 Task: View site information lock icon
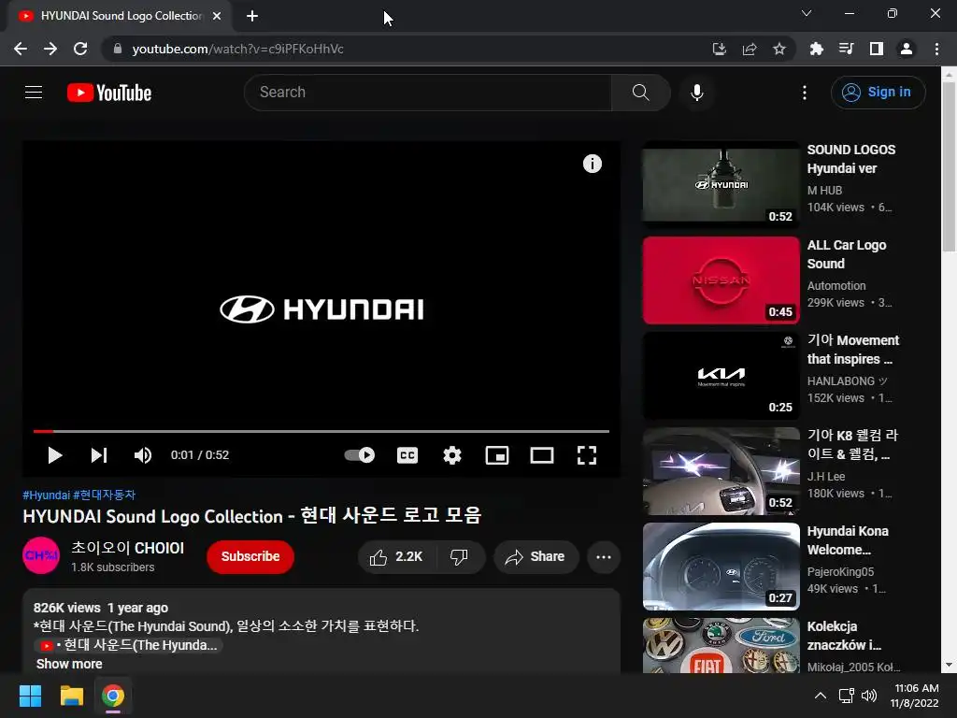118,49
